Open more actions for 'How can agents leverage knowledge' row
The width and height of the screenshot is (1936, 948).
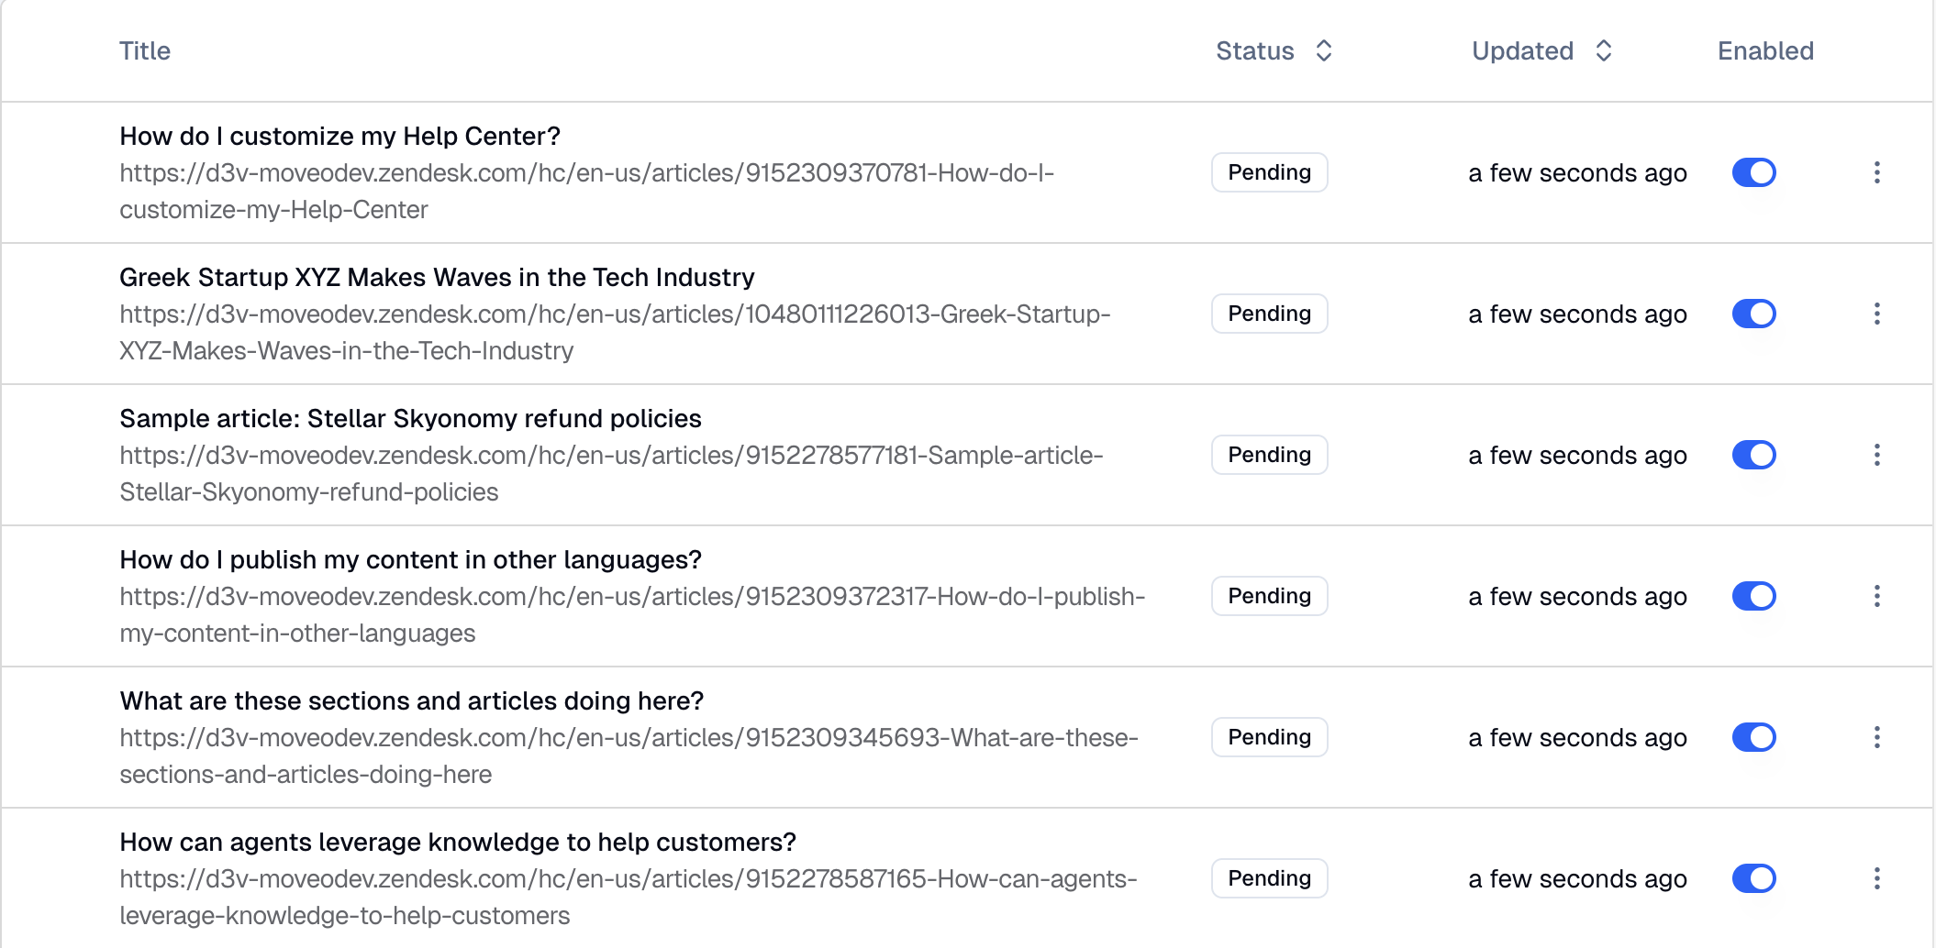1876,878
